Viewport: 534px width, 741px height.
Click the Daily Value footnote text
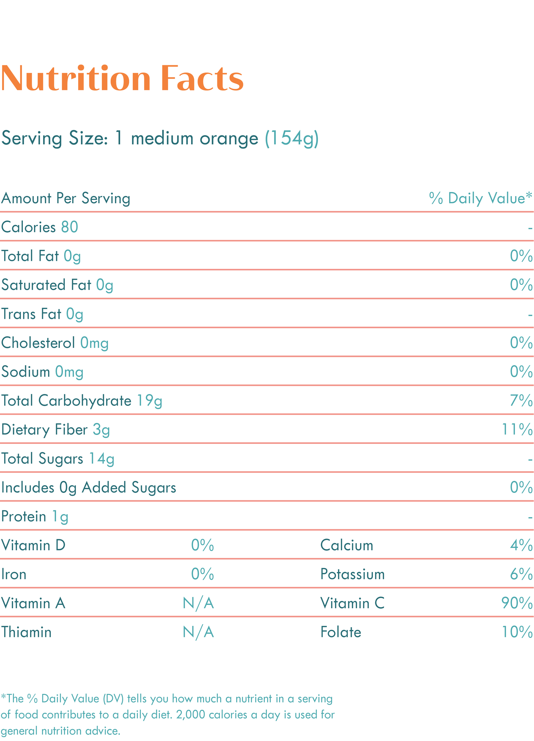[x=167, y=715]
